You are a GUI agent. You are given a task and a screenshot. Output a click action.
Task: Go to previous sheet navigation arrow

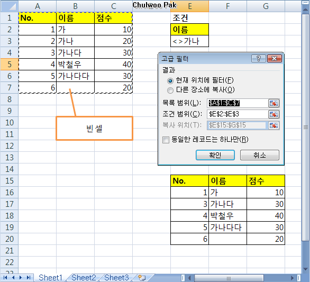(13, 278)
